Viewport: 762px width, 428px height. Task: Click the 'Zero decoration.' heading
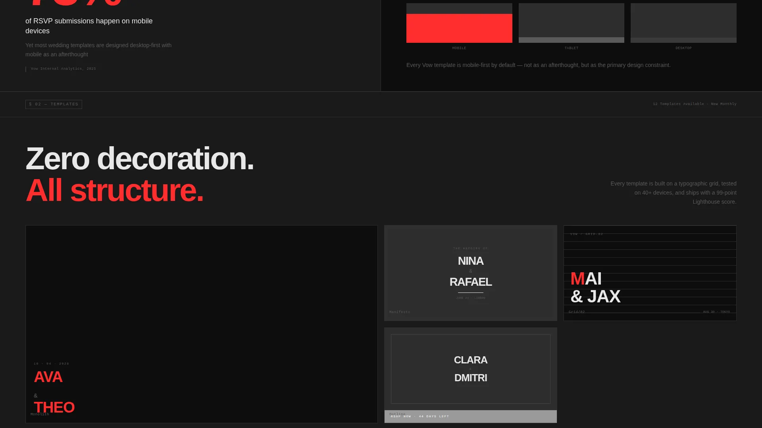[140, 159]
